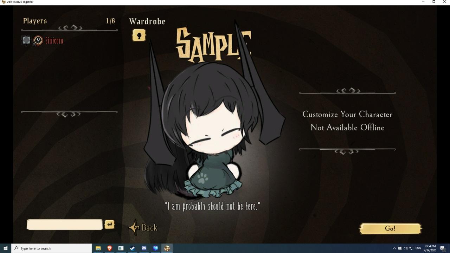Image resolution: width=450 pixels, height=253 pixels.
Task: Open the network status tray icon
Action: [411, 248]
